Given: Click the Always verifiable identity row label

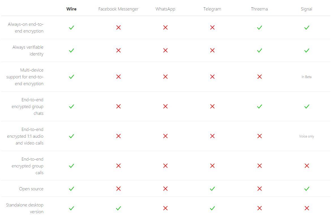Looking at the screenshot, I should point(28,50).
